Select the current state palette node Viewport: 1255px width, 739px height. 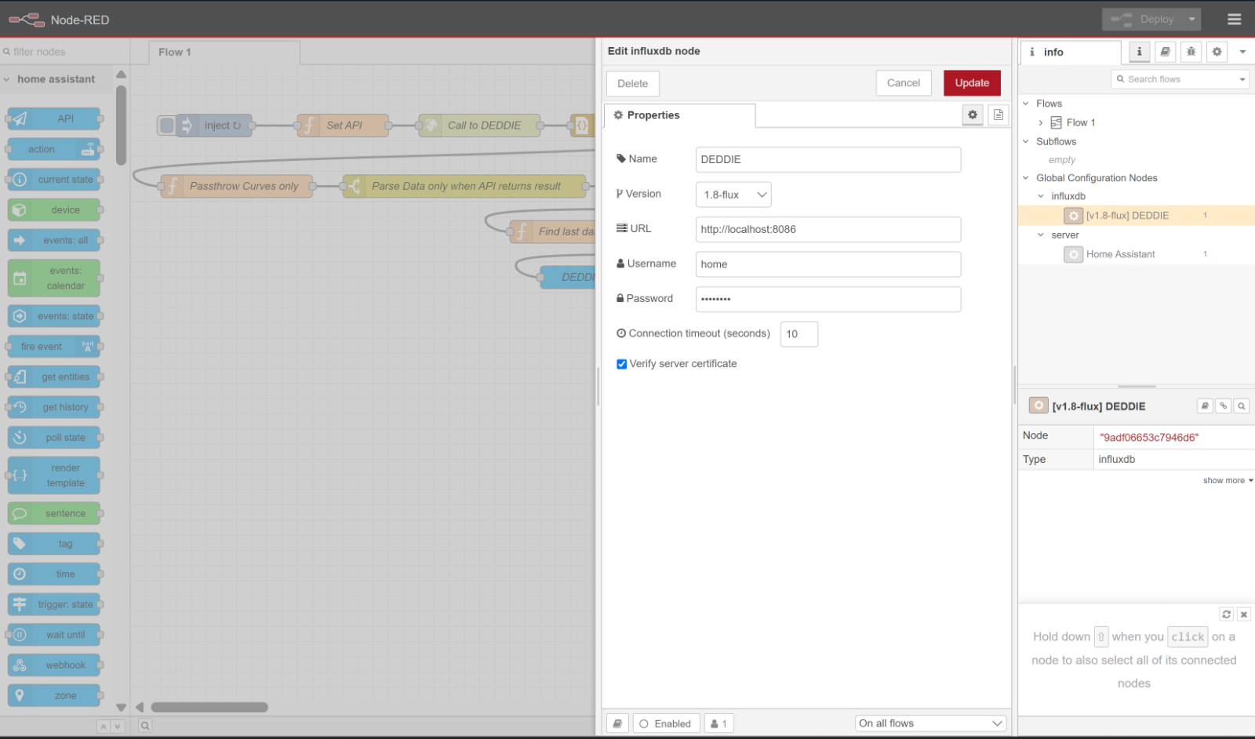(x=54, y=180)
